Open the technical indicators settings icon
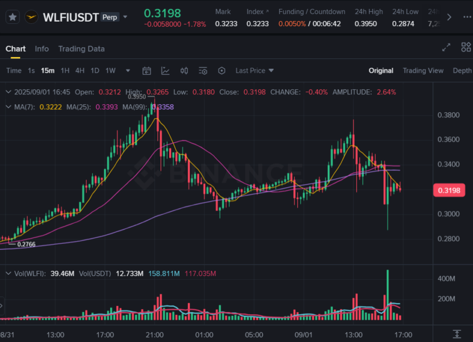Viewport: 473px width, 342px height. [203, 71]
